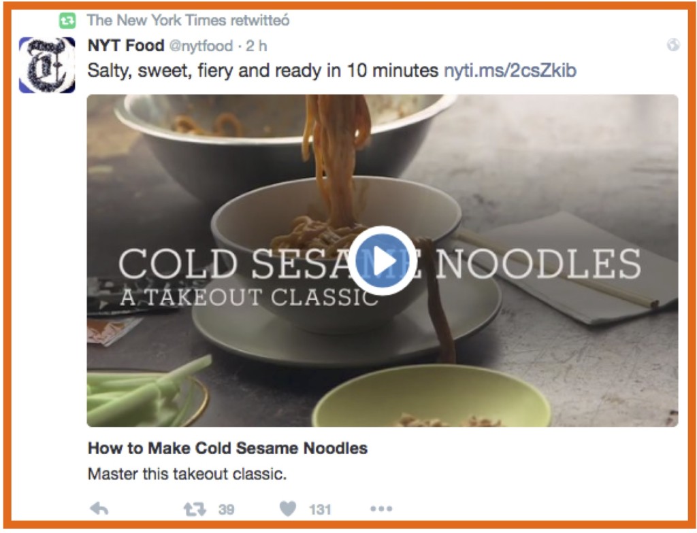Click the green retweet indicator icon
The image size is (697, 533).
(67, 20)
